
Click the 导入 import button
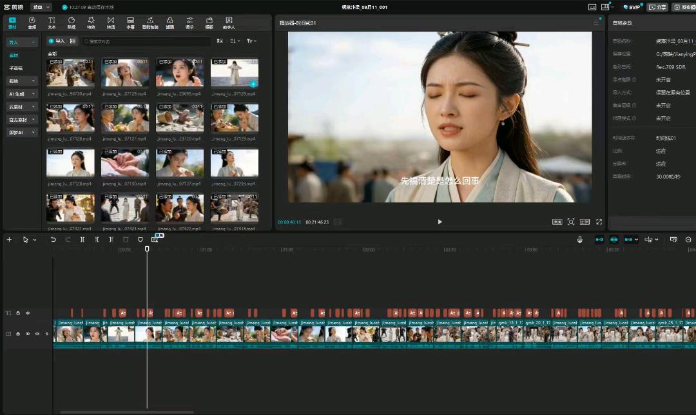[x=57, y=41]
